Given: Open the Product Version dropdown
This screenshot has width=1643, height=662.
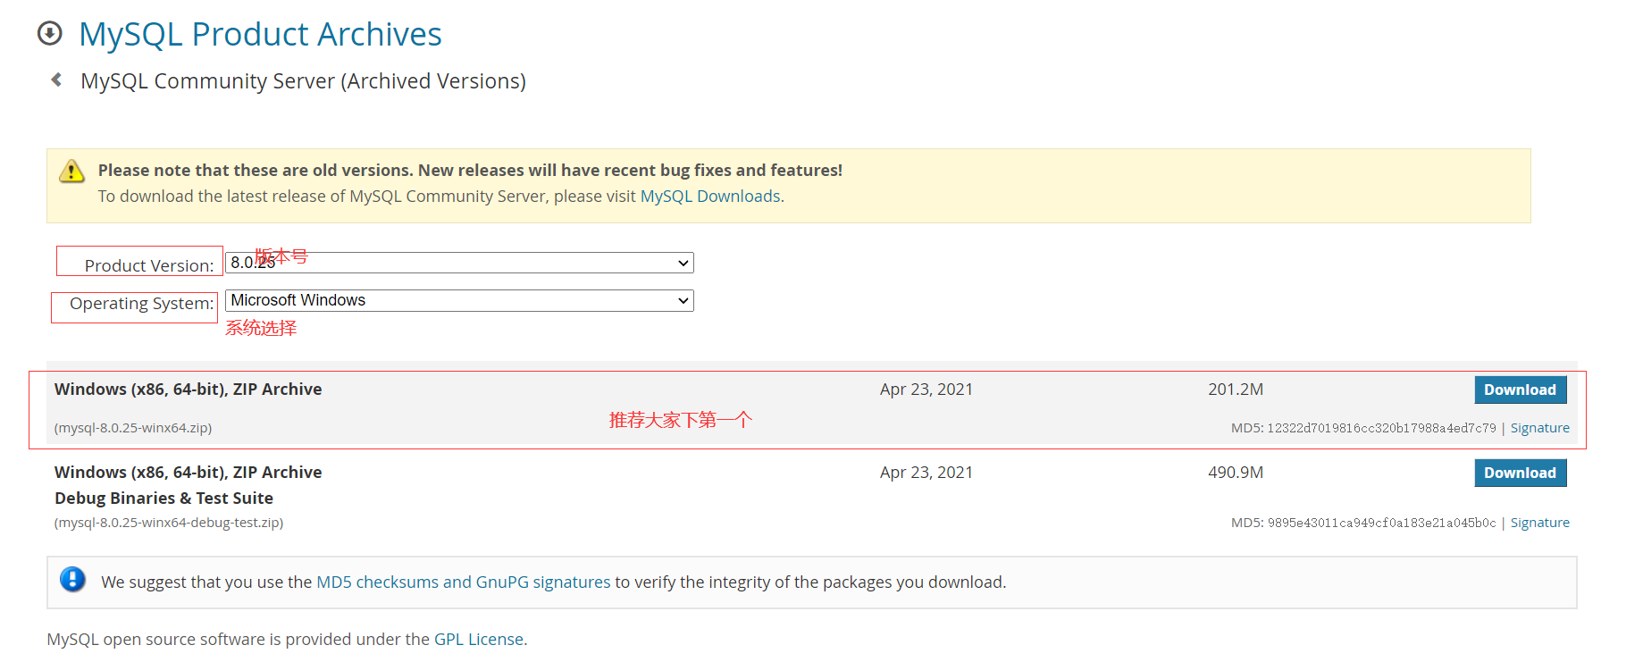Looking at the screenshot, I should pyautogui.click(x=459, y=263).
